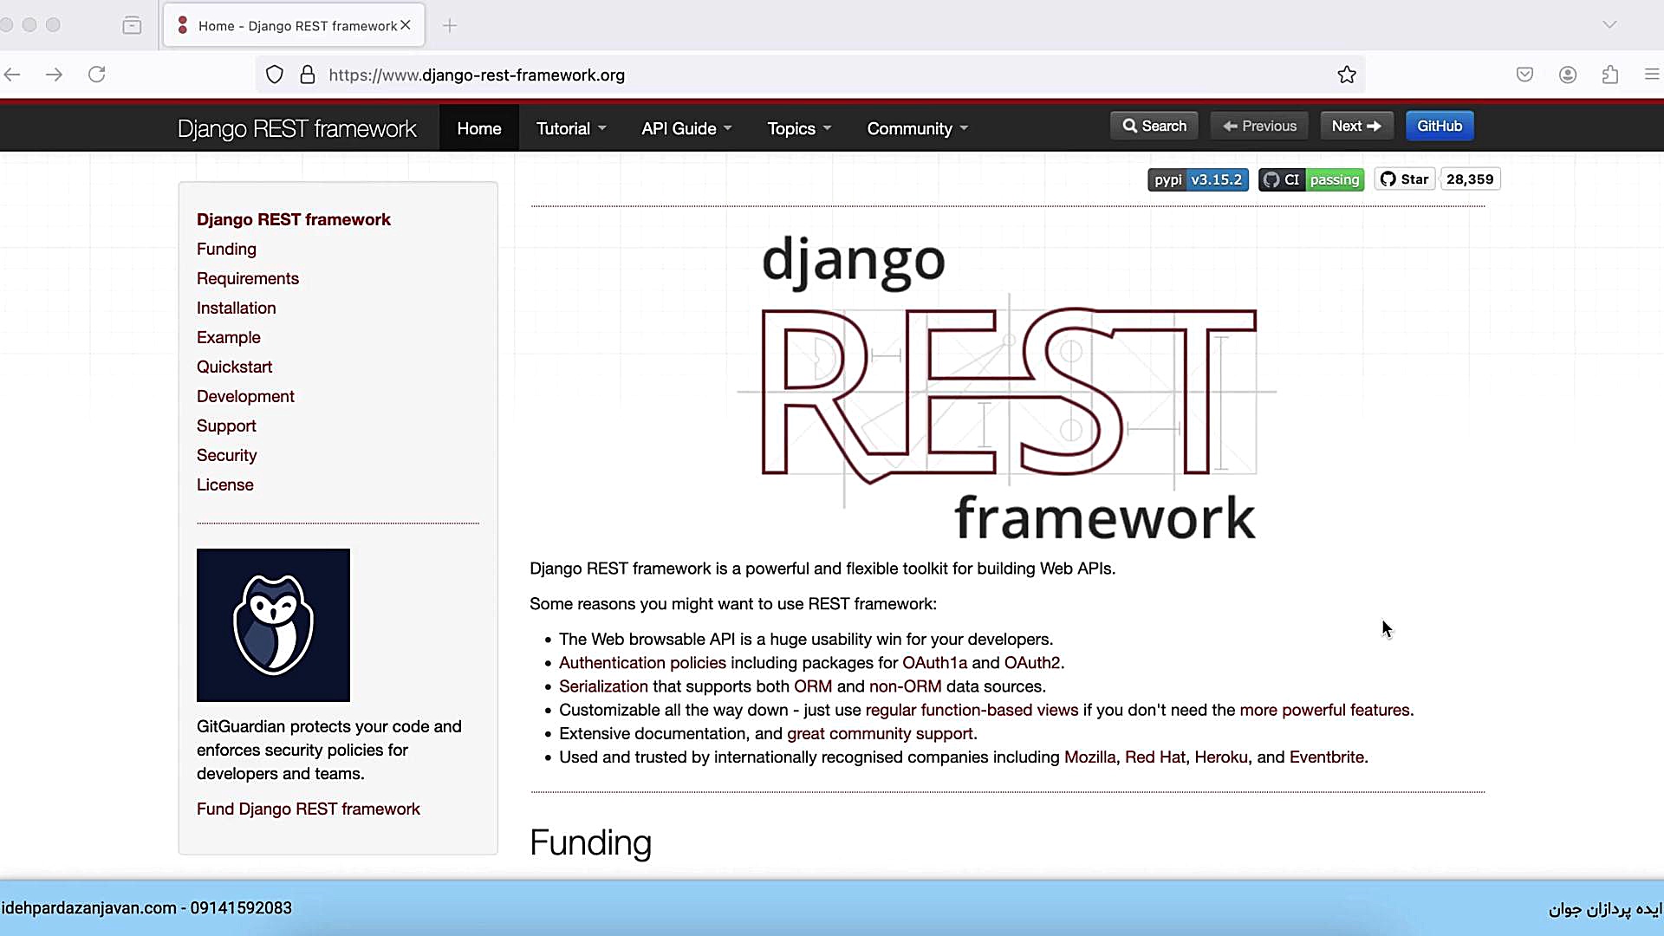Viewport: 1664px width, 936px height.
Task: Open the ORM link
Action: point(813,686)
